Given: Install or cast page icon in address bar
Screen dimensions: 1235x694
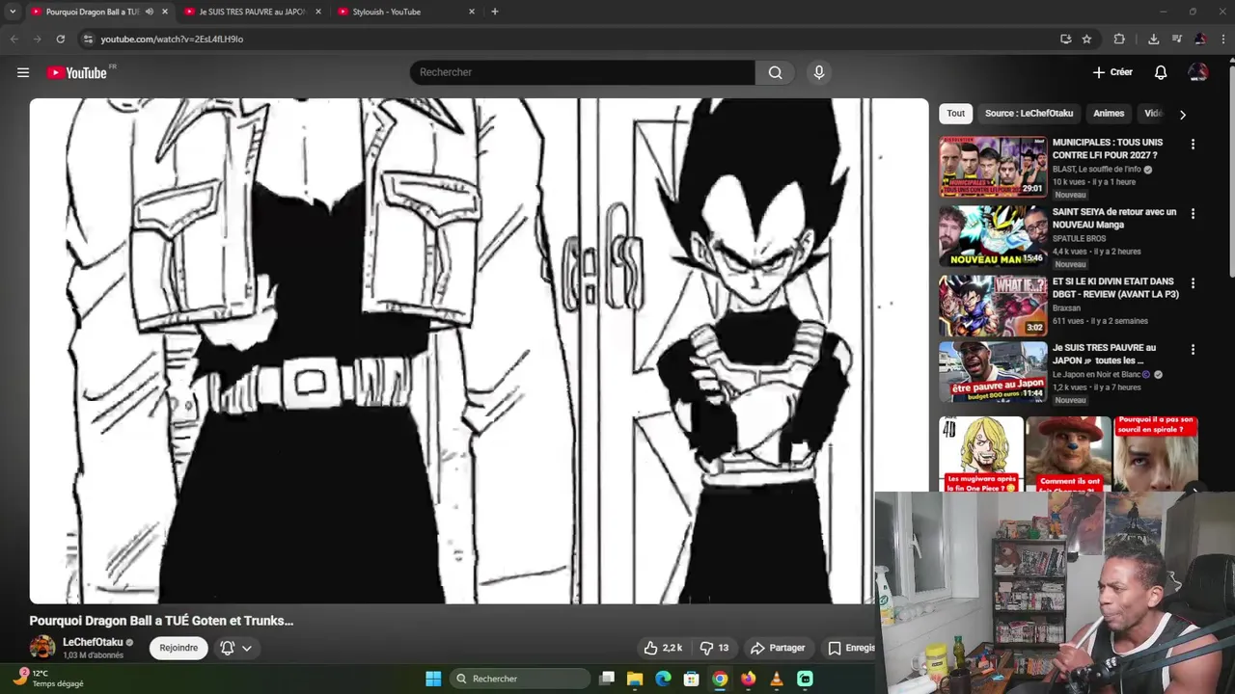Looking at the screenshot, I should pyautogui.click(x=1065, y=39).
